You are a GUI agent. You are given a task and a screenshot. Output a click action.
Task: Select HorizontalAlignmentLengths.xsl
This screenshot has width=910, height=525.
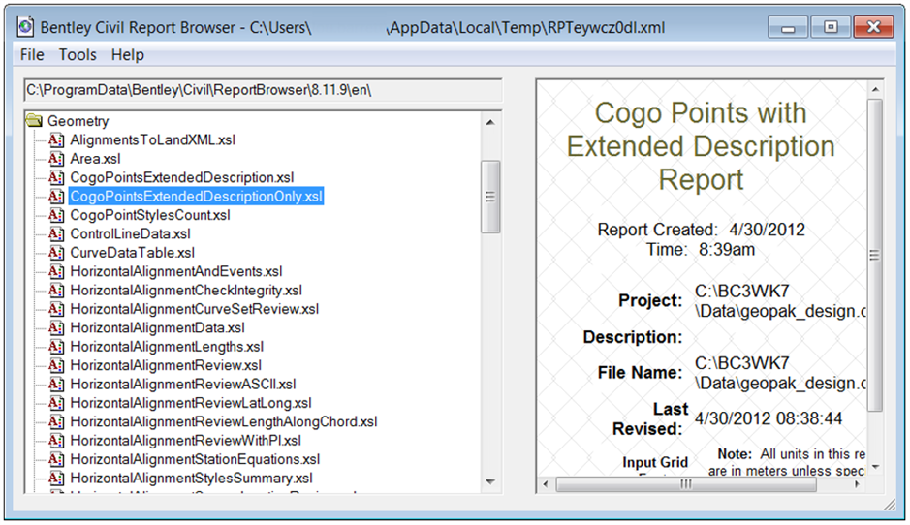(167, 347)
